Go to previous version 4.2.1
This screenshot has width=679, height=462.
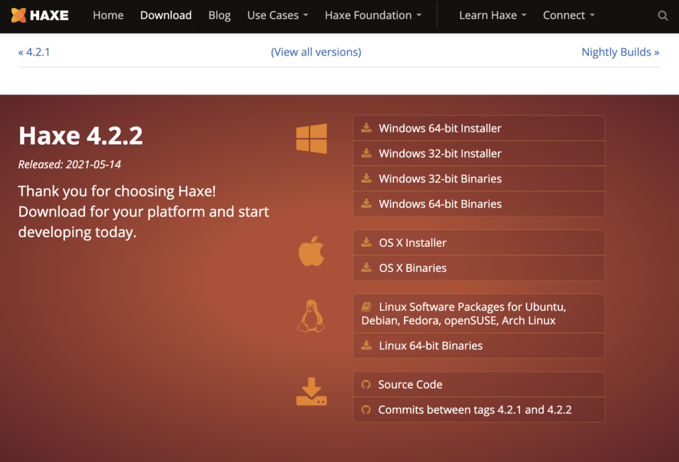pos(34,52)
